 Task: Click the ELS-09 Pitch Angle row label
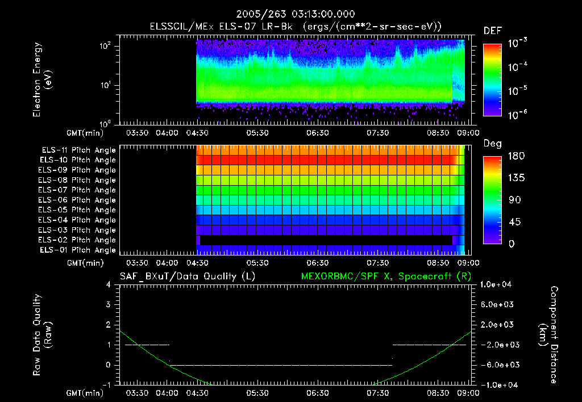click(x=77, y=170)
